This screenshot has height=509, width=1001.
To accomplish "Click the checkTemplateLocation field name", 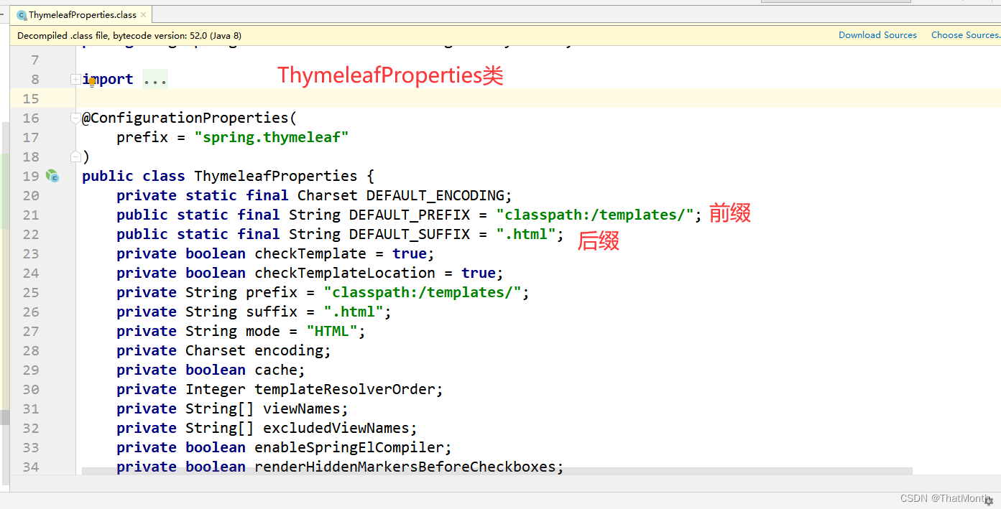I will tap(345, 273).
